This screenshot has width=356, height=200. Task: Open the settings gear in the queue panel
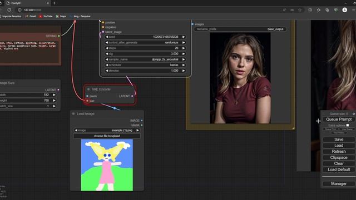coord(354,113)
